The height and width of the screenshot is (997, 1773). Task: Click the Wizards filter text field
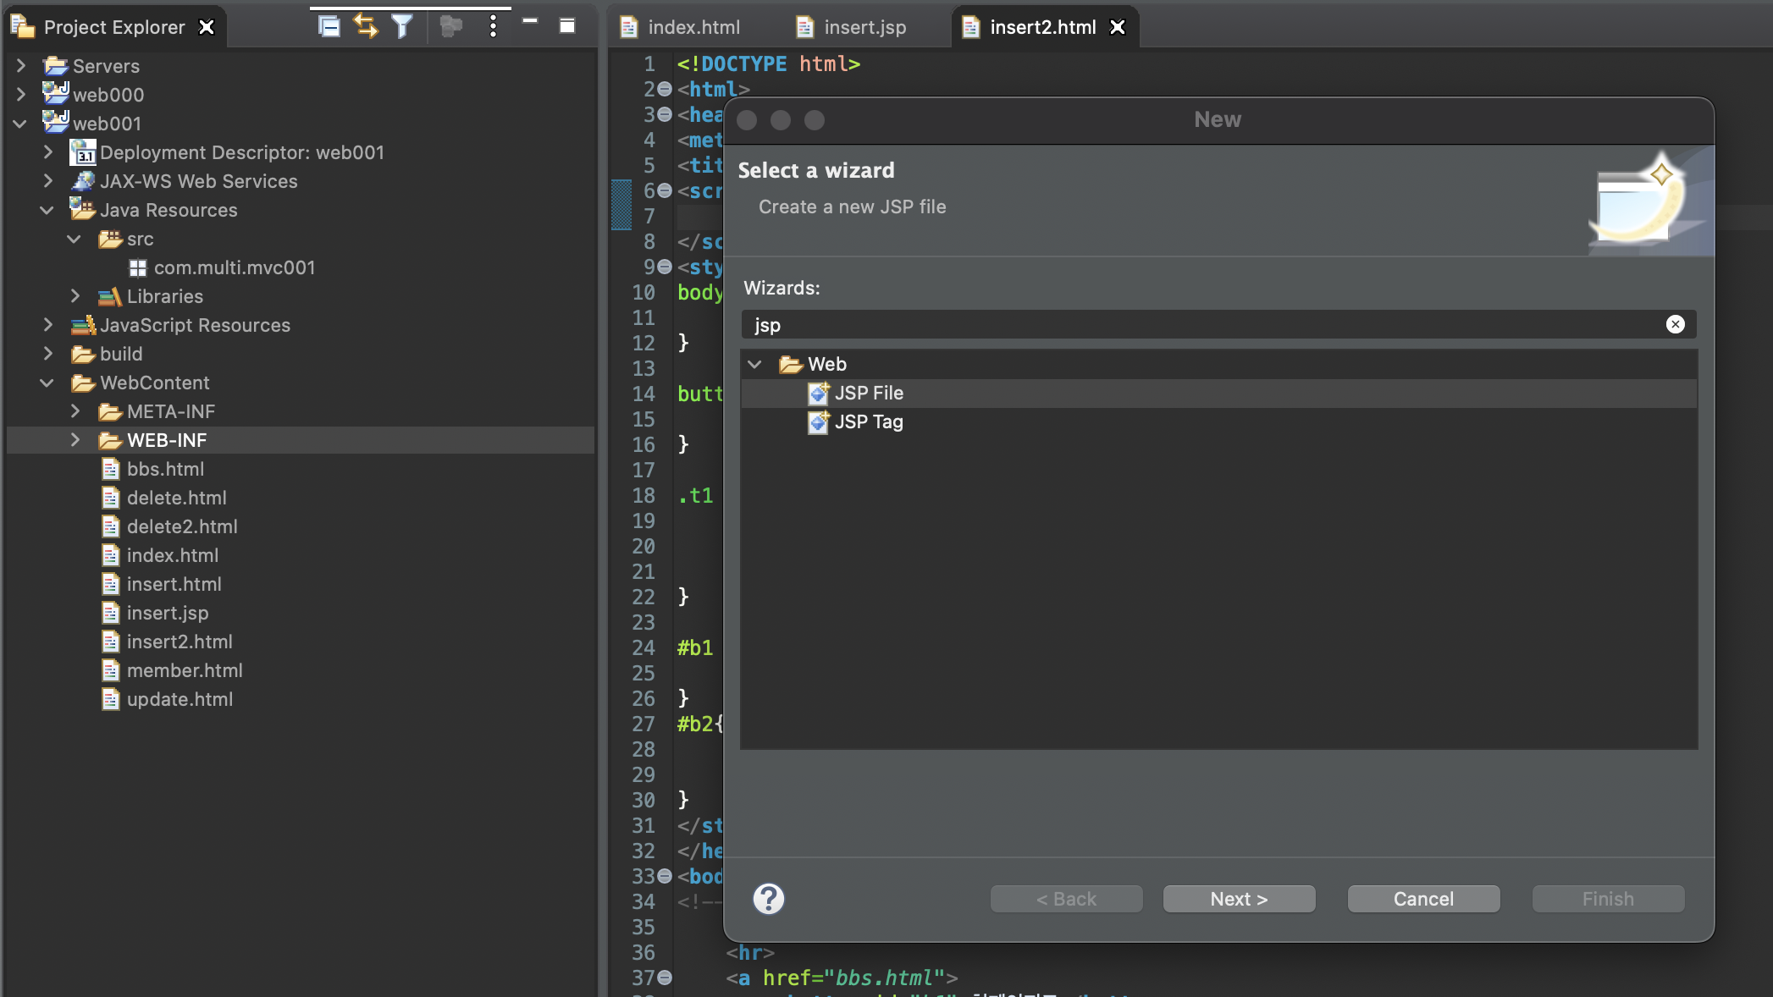(1185, 325)
